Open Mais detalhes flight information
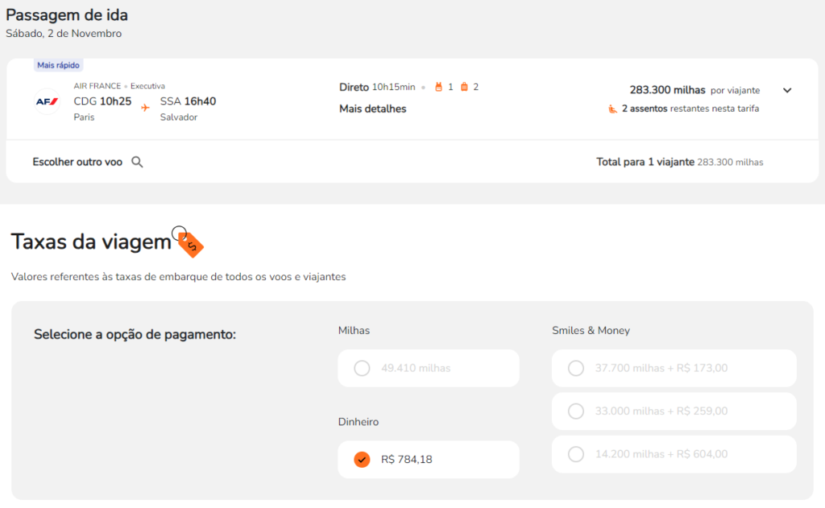The width and height of the screenshot is (825, 508). (372, 109)
